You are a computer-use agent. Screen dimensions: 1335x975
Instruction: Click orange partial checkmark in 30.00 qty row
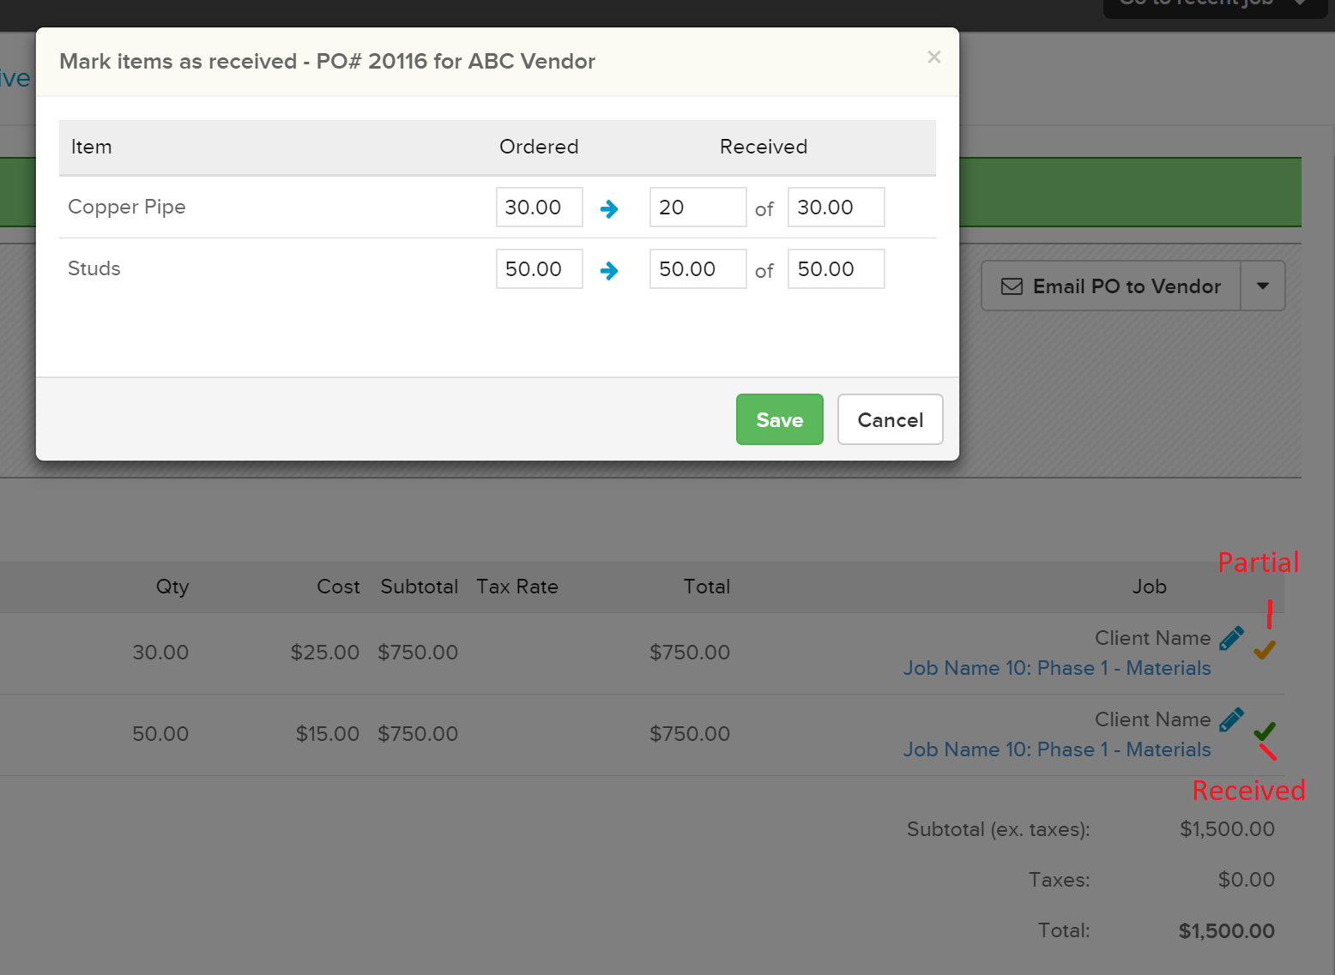[1264, 650]
